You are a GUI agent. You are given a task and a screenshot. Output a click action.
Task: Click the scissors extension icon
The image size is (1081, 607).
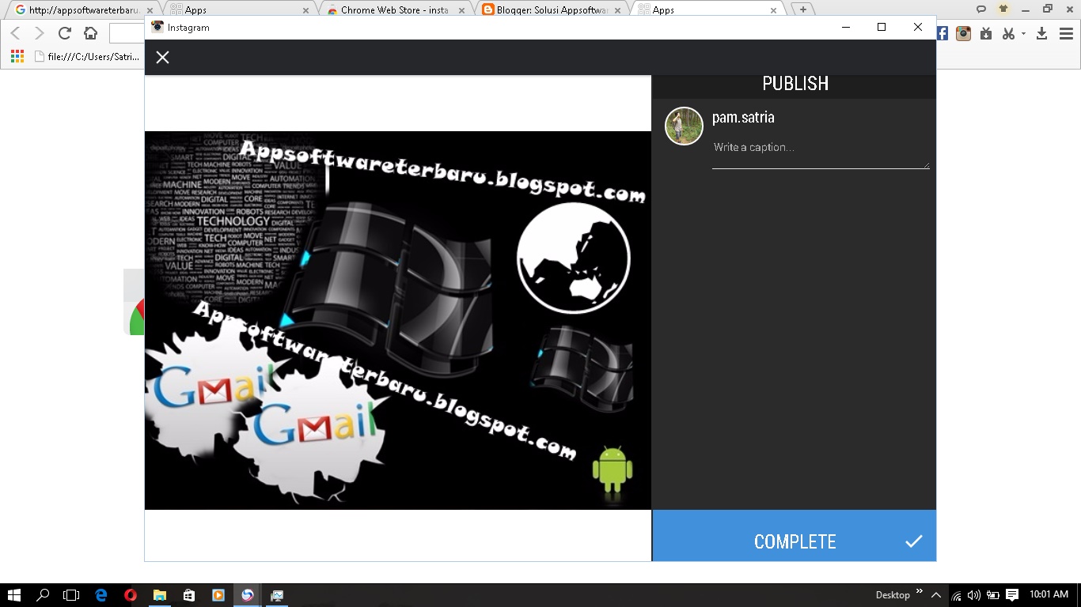pos(1008,33)
